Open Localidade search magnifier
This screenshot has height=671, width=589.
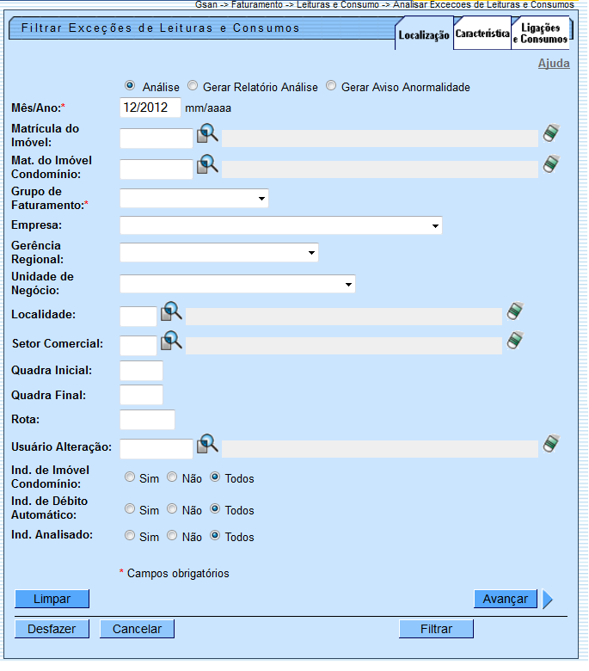[x=171, y=311]
